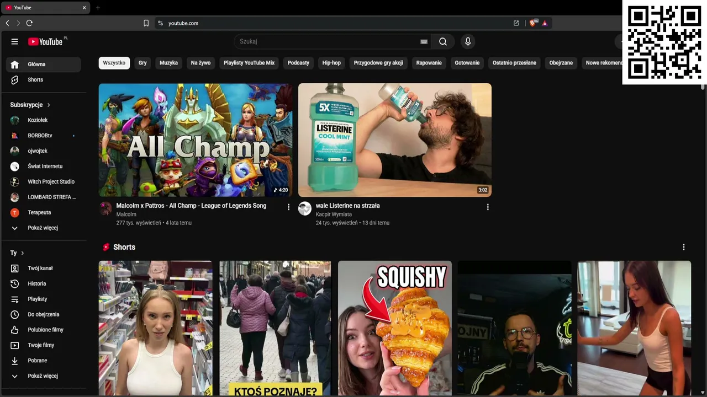Viewport: 707px width, 397px height.
Task: Click the Brave Rewards triangle icon
Action: [545, 23]
